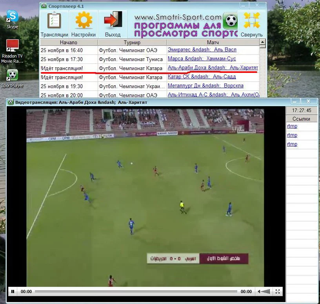This screenshot has height=304, width=320.
Task: Open match Марса – Хаммам-Сус
Action: (202, 58)
